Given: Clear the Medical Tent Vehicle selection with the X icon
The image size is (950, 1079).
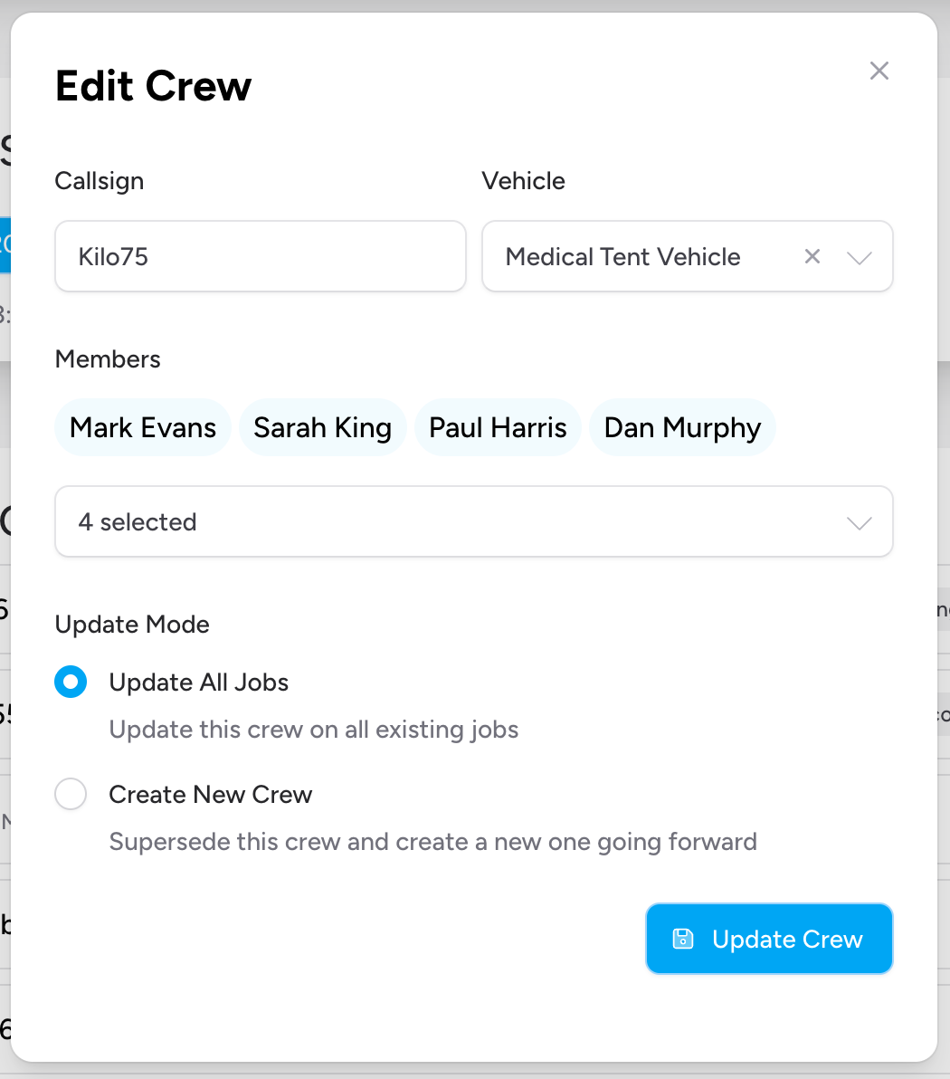Looking at the screenshot, I should pyautogui.click(x=812, y=256).
